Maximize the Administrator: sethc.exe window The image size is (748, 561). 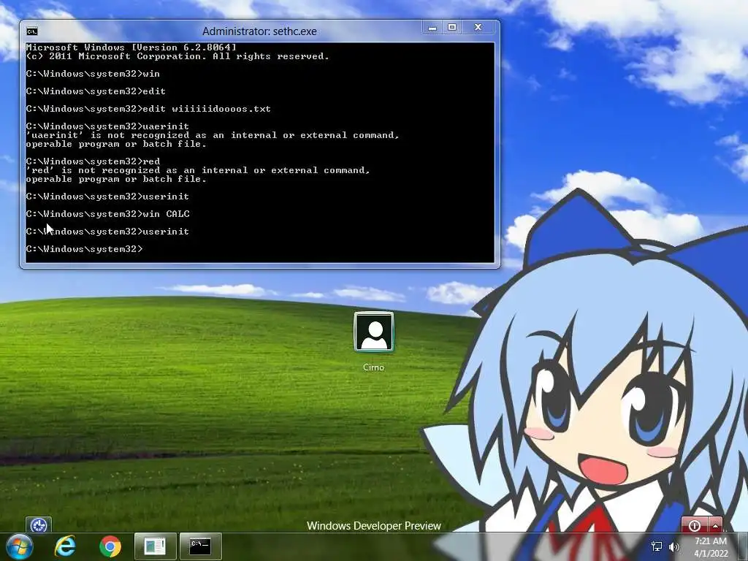(451, 28)
